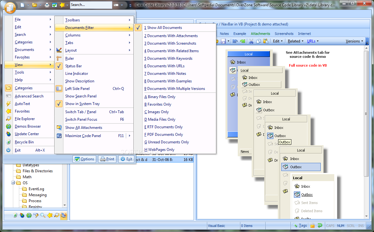
Task: Click the tree scroll-down arrow near Registry
Action: click(x=65, y=205)
